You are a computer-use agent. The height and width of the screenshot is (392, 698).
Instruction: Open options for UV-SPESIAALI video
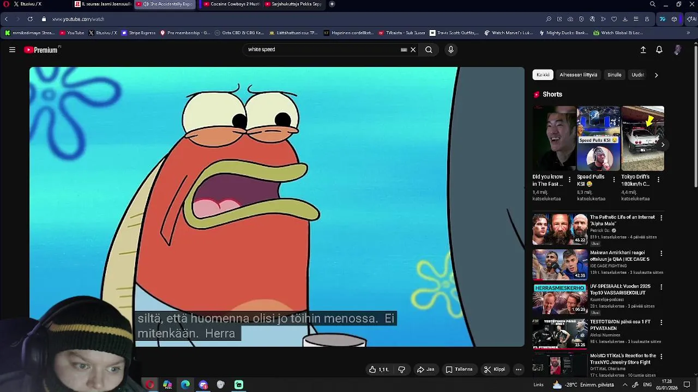[661, 287]
